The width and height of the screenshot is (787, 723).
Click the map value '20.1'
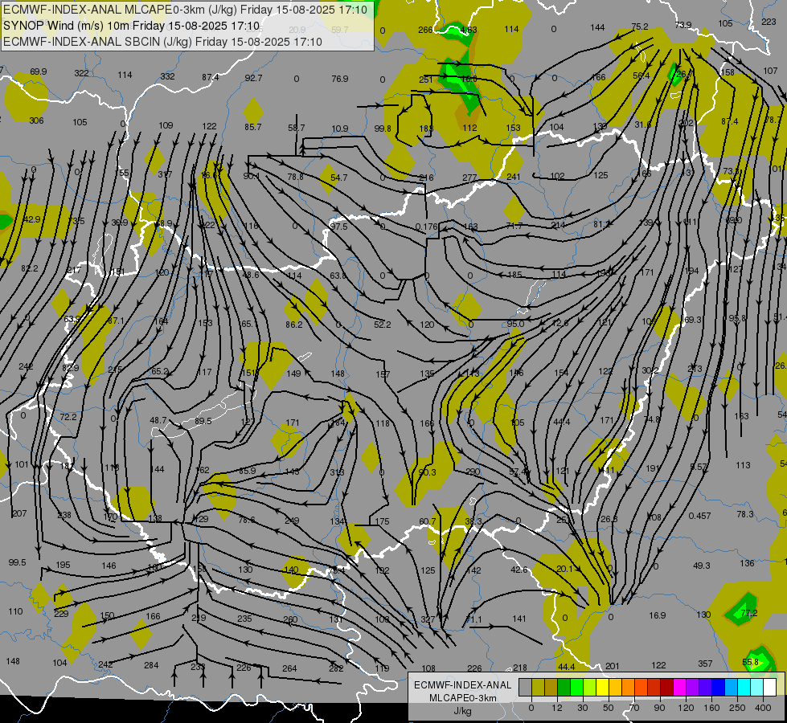[x=564, y=569]
